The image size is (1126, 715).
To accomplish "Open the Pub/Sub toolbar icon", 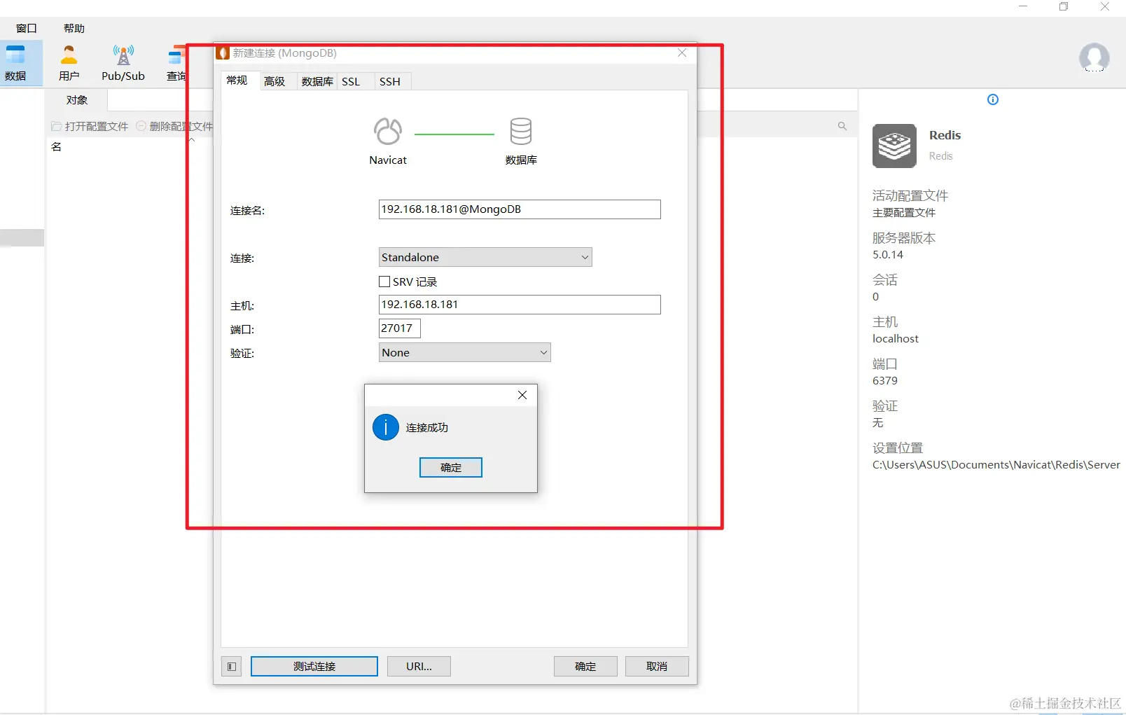I will 123,63.
